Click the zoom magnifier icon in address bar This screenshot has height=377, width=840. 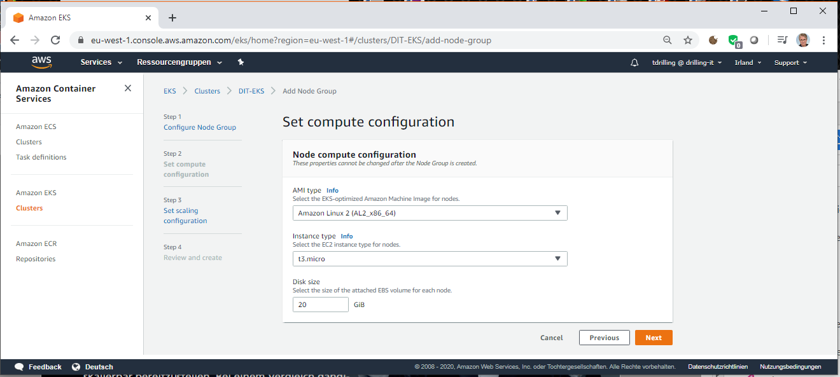click(668, 40)
